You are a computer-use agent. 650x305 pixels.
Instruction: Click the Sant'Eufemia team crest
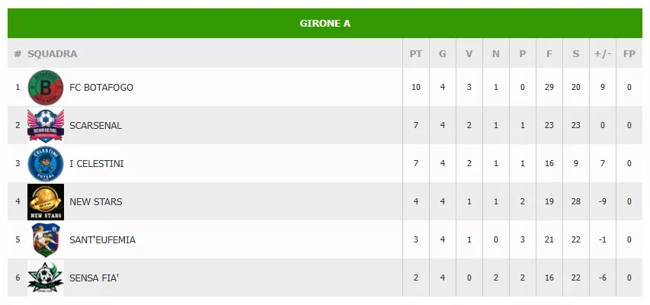coord(45,239)
